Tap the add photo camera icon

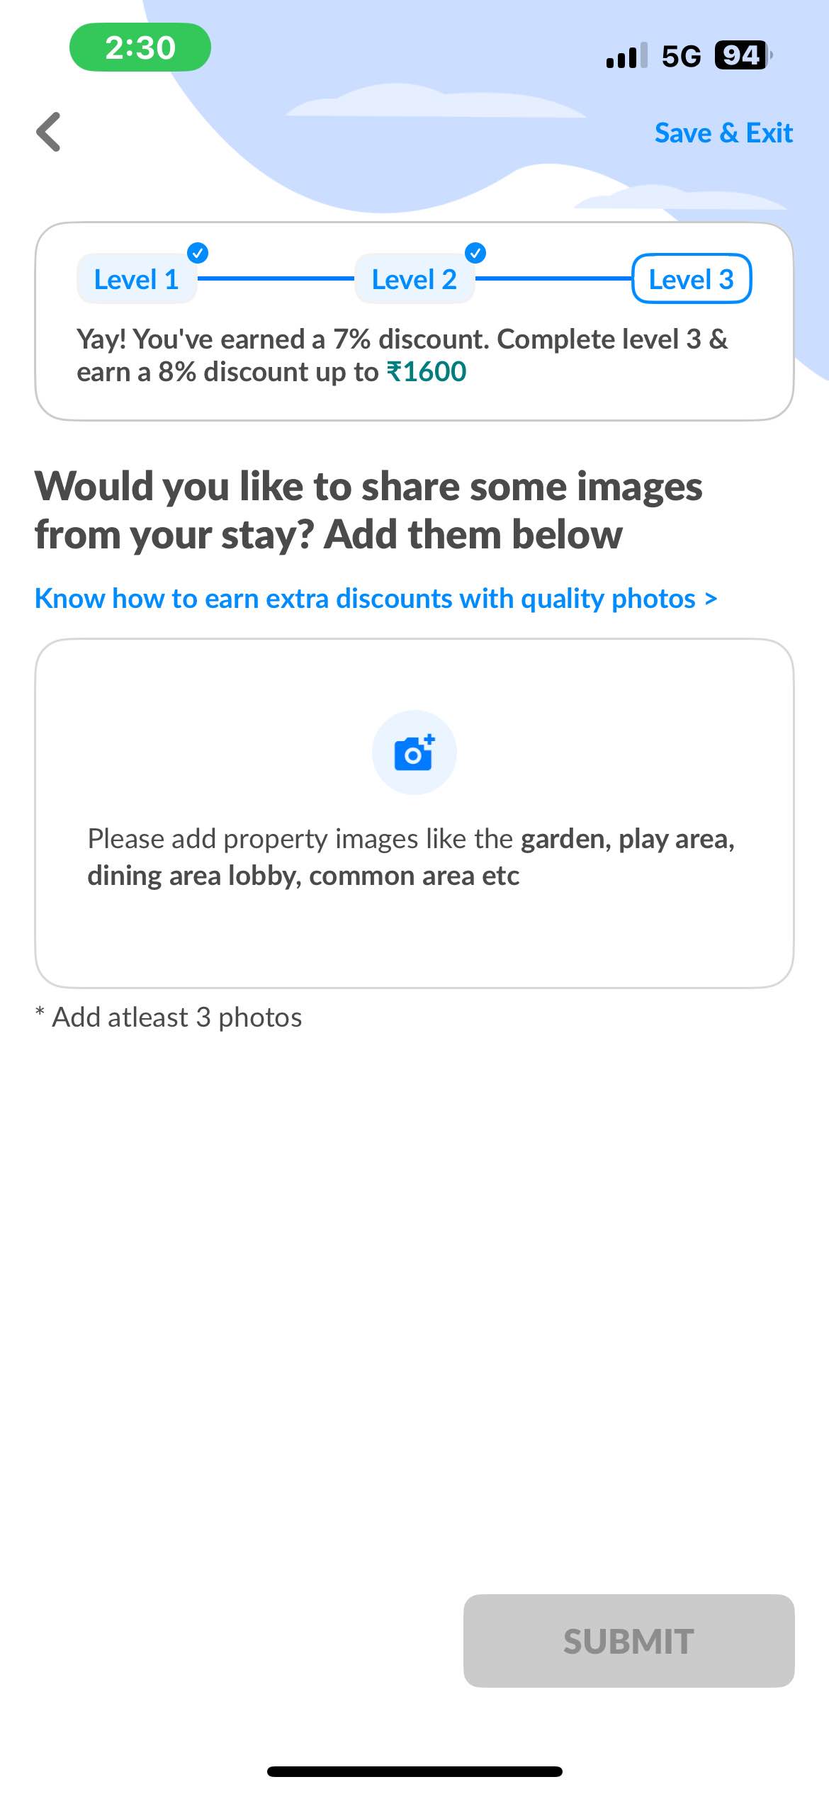(x=414, y=752)
